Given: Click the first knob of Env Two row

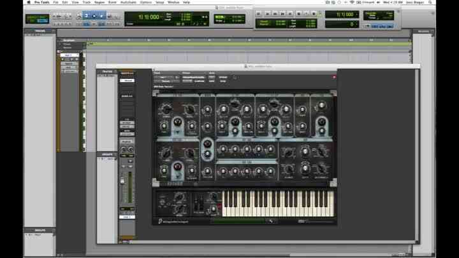Looking at the screenshot, I should click(x=223, y=171).
